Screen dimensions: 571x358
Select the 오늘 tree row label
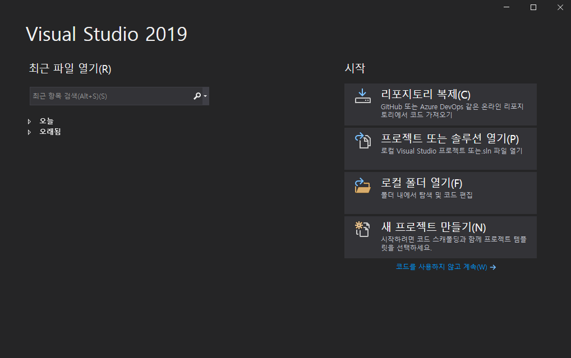(46, 121)
